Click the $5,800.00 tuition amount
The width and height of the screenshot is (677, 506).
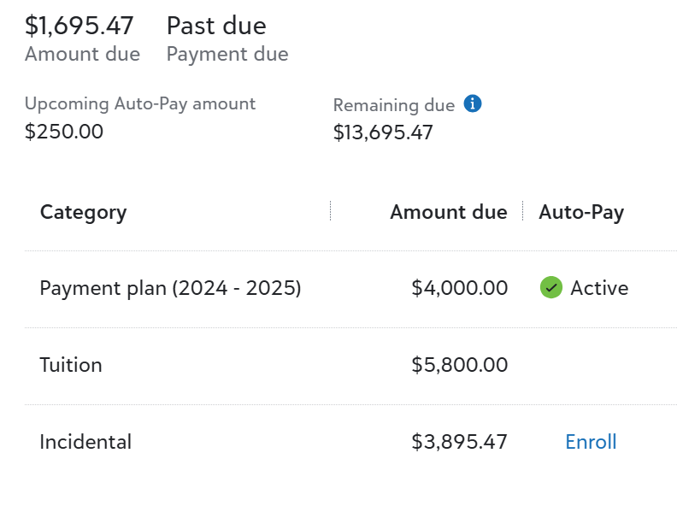click(459, 365)
